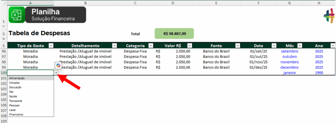Click the Copilot icon near row 99

click(x=58, y=65)
